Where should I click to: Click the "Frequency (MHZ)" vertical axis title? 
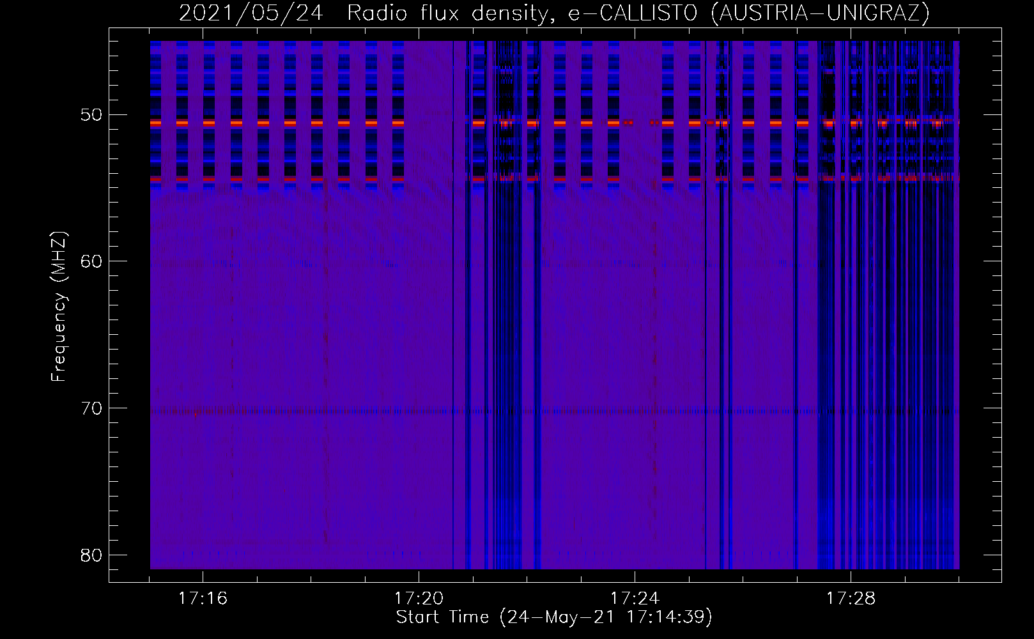[x=59, y=307]
